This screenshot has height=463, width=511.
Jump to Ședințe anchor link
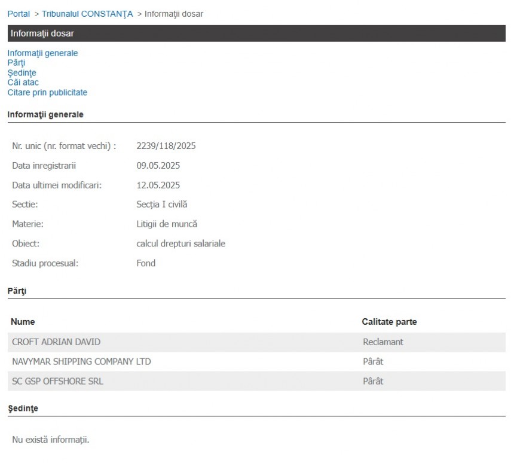(x=22, y=73)
